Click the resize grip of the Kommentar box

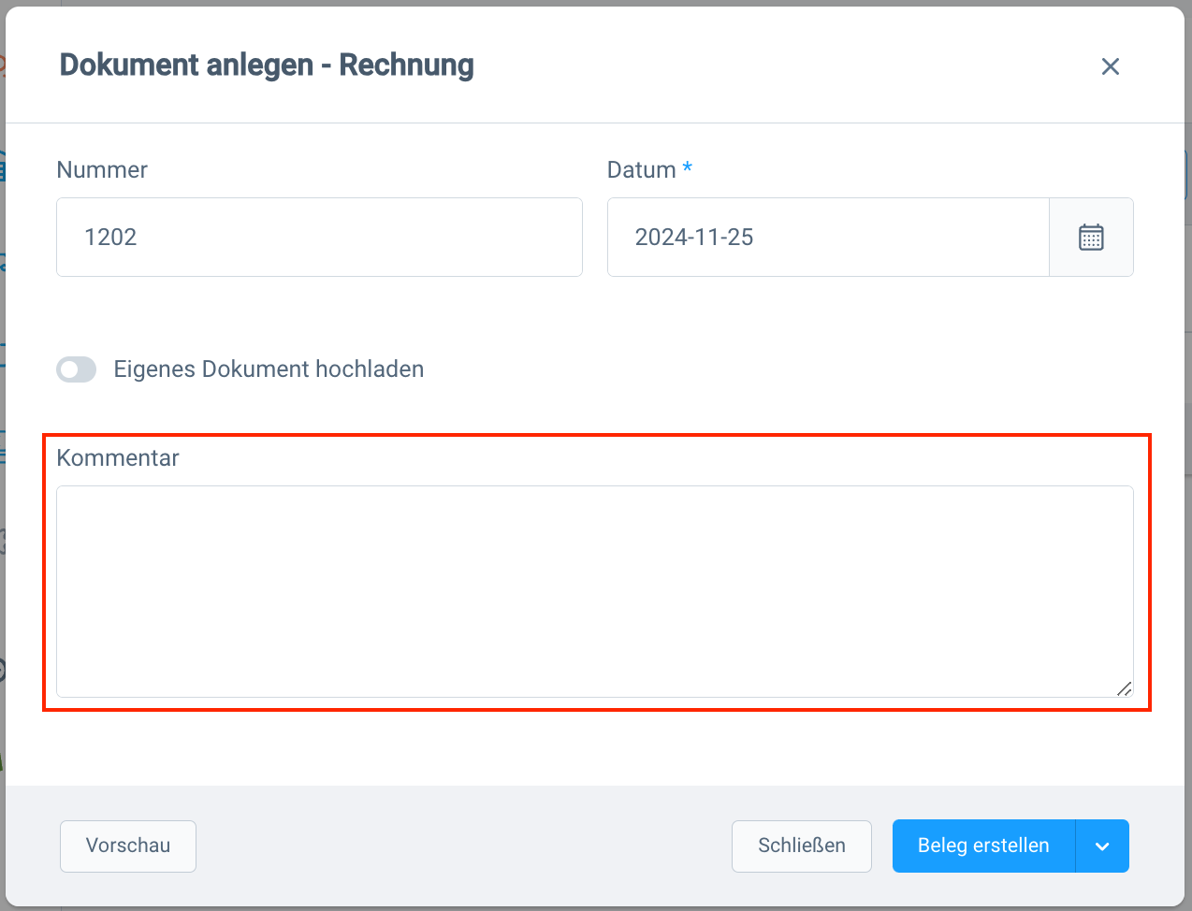tap(1126, 689)
